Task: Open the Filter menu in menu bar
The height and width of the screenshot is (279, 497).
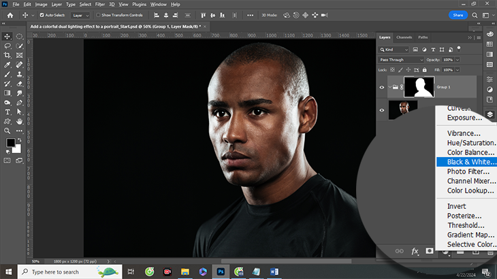Action: coord(100,4)
